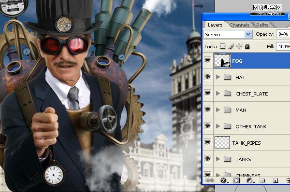
Task: Click the Opacity label
Action: click(x=265, y=34)
